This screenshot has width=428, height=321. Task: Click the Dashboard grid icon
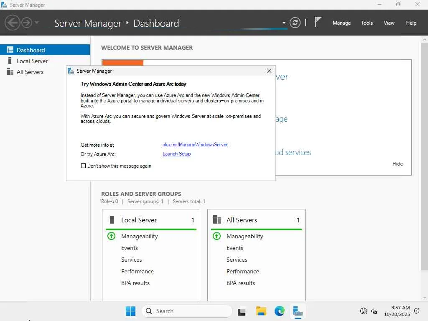[x=10, y=50]
